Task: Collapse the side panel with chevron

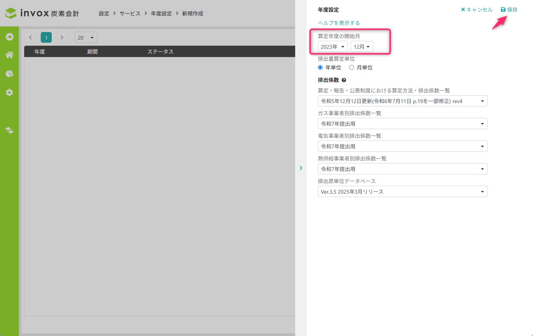Action: 301,168
